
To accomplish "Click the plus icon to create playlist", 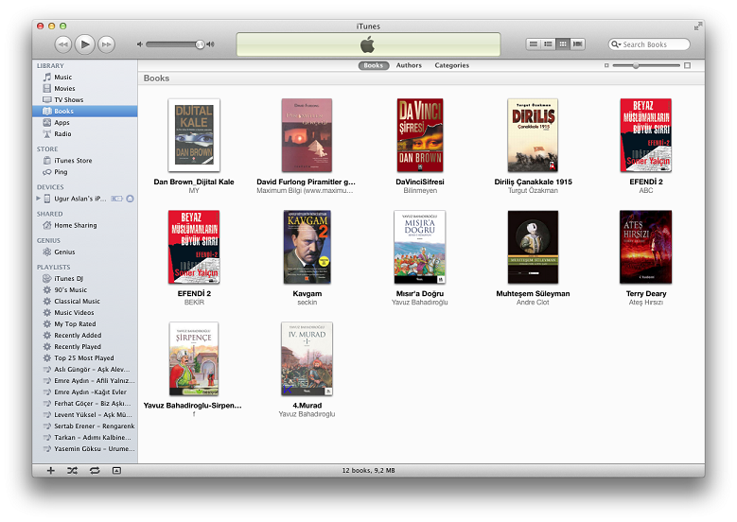I will coord(50,470).
